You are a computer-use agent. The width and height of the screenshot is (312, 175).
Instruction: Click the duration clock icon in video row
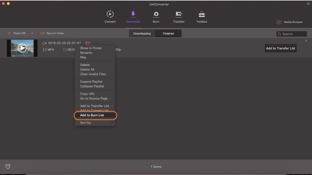pyautogui.click(x=65, y=49)
